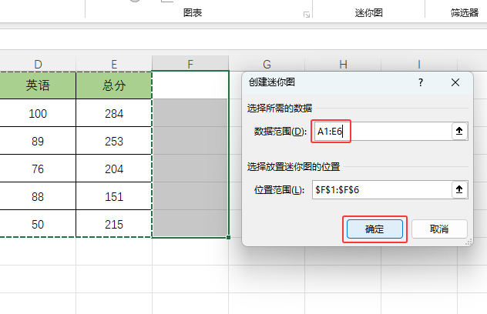487x314 pixels.
Task: Grab the dialog resize grip corner
Action: point(469,242)
